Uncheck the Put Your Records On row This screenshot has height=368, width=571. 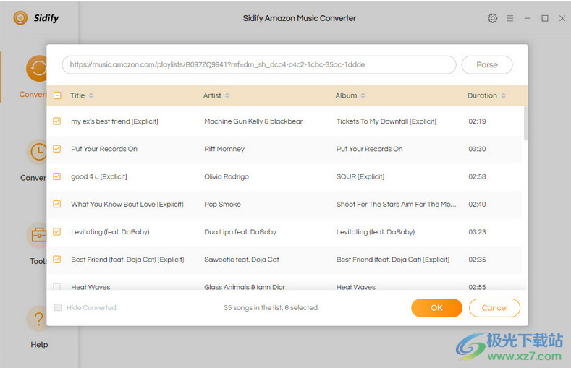point(56,149)
